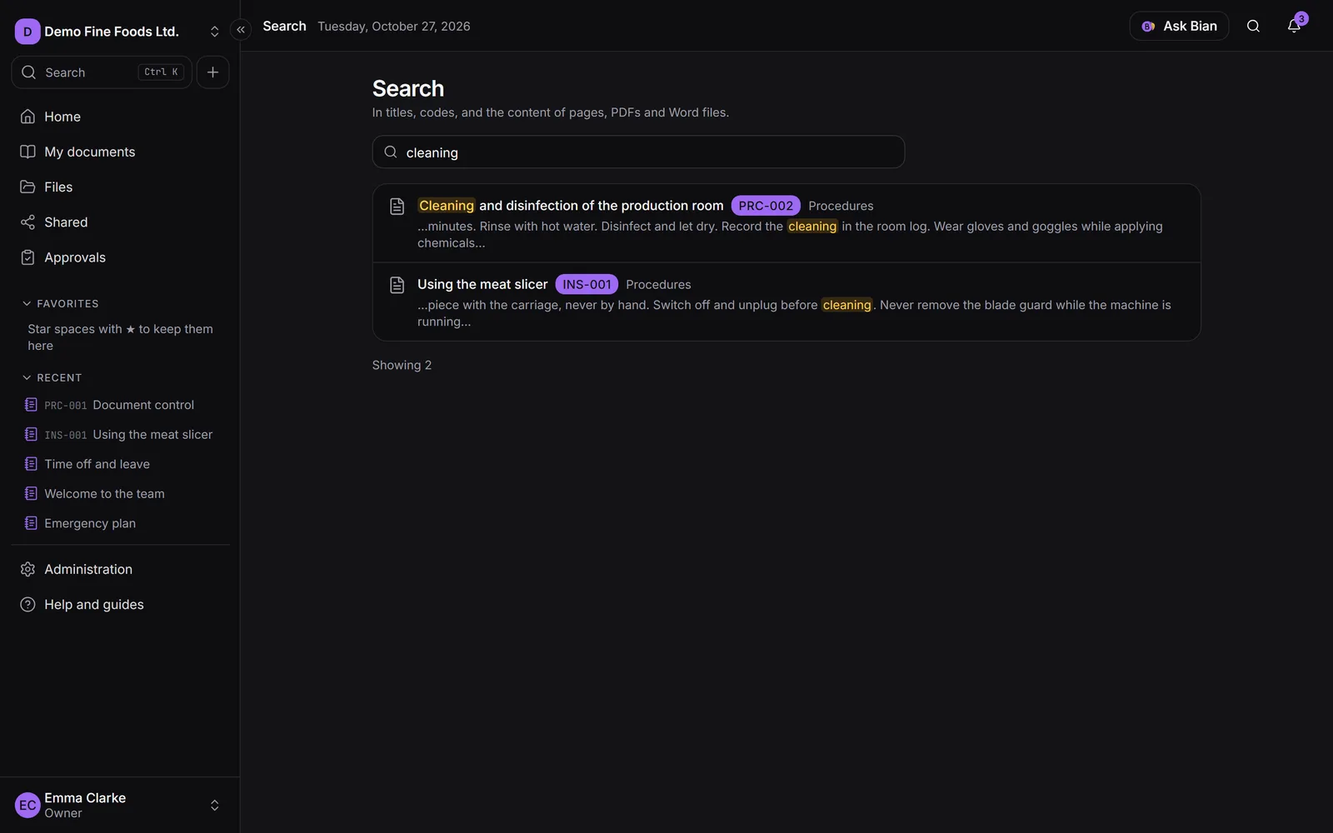1333x833 pixels.
Task: Click the page icon beside Time off and leave
Action: [x=31, y=464]
